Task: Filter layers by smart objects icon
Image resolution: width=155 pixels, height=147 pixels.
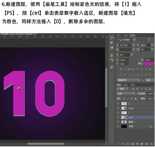Action: 150,89
